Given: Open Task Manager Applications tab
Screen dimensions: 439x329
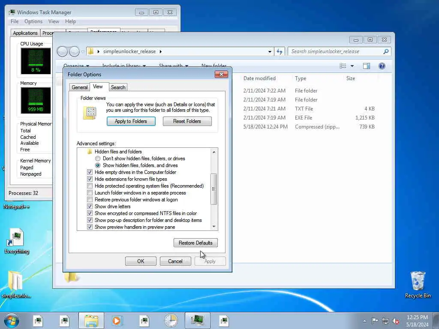Looking at the screenshot, I should click(25, 33).
